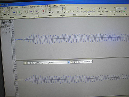Screen dimensions: 129x97
Task: Click the Undo arrow icon
Action: [99, 11]
